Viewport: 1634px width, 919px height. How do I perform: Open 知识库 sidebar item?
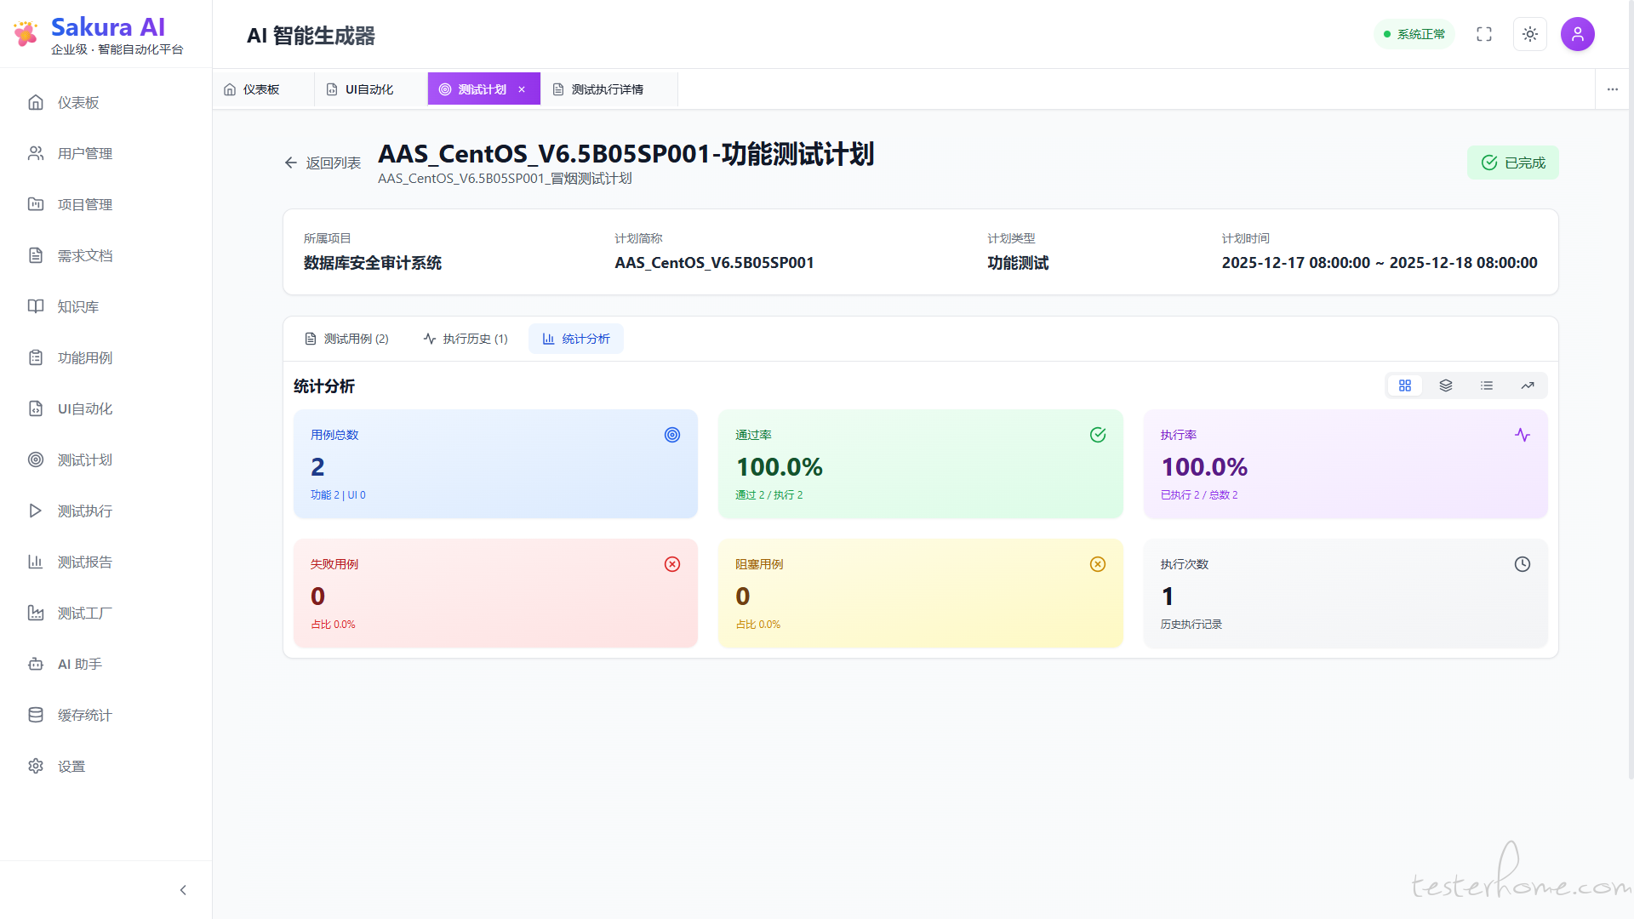click(77, 306)
